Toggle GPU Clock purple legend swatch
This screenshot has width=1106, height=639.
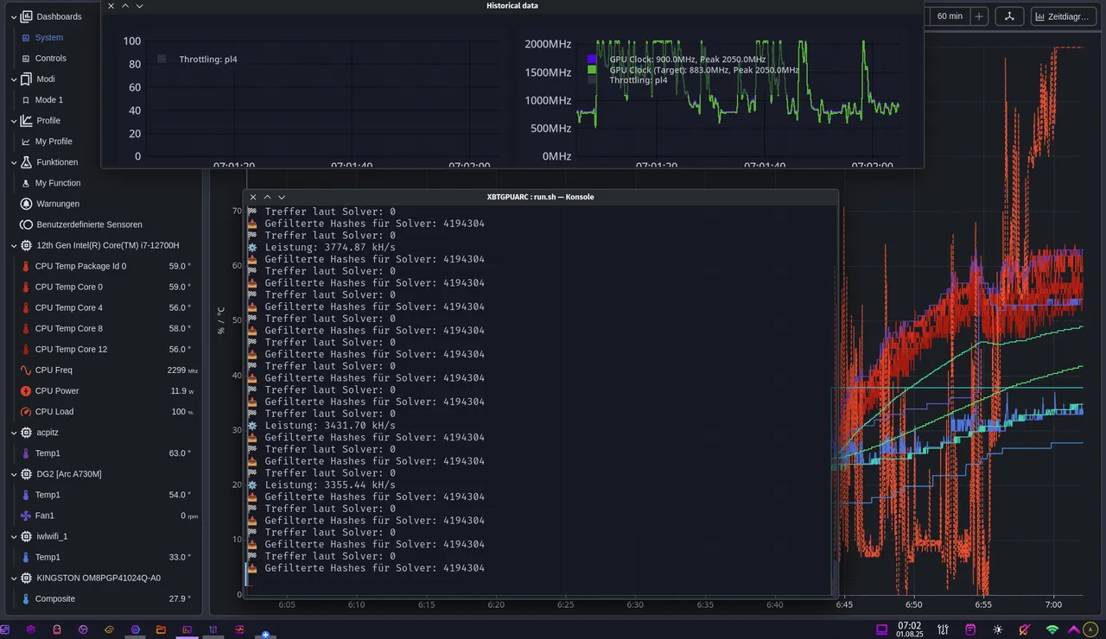tap(592, 60)
